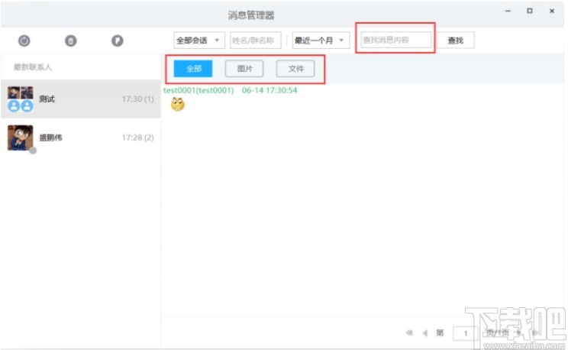Switch to the 文件 tab
The width and height of the screenshot is (568, 350).
click(295, 69)
